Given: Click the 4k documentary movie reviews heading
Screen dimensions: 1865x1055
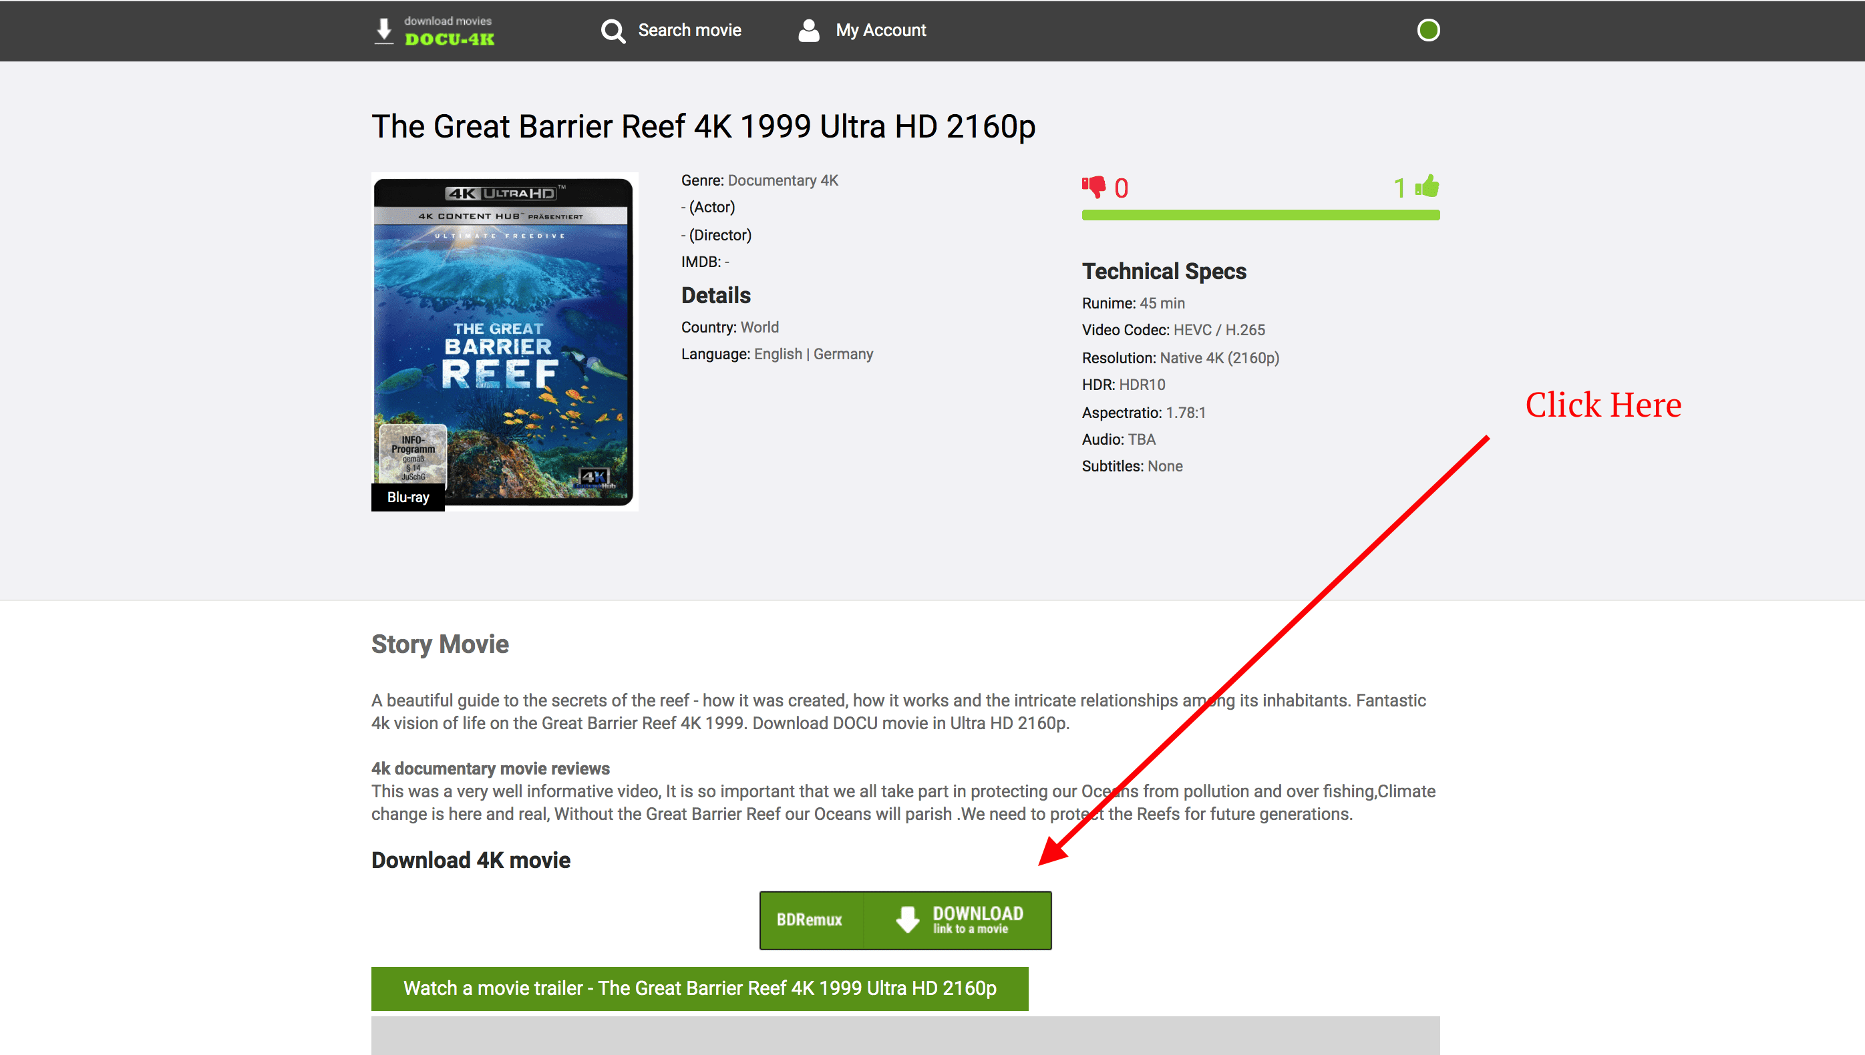Looking at the screenshot, I should 490,769.
